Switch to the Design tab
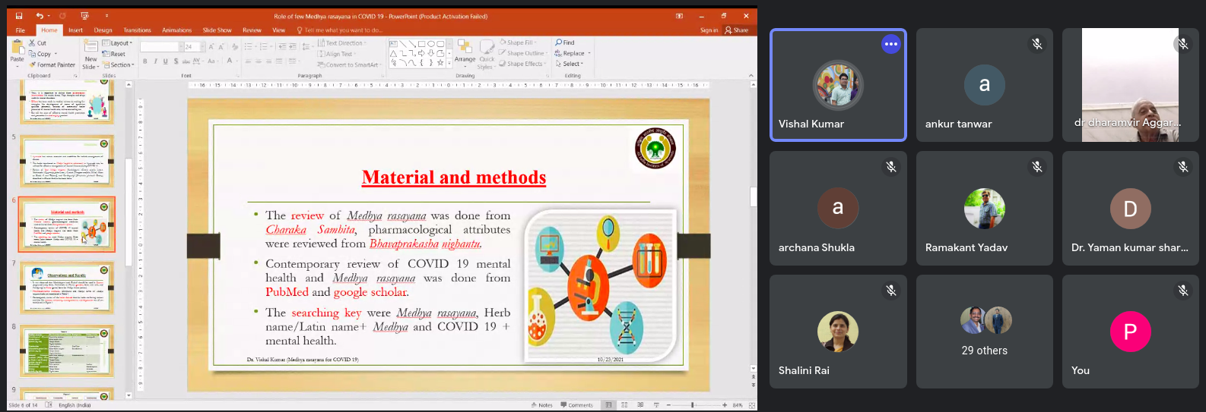Screen dimensions: 1206x412 [103, 30]
